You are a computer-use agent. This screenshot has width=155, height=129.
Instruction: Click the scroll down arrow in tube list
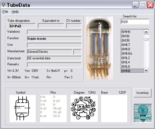(x=146, y=70)
